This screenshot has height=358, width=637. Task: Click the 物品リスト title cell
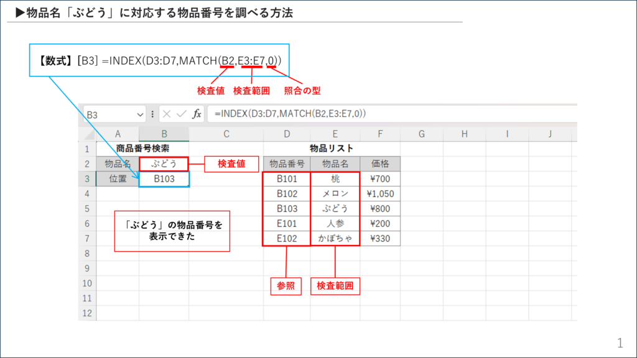pos(332,149)
